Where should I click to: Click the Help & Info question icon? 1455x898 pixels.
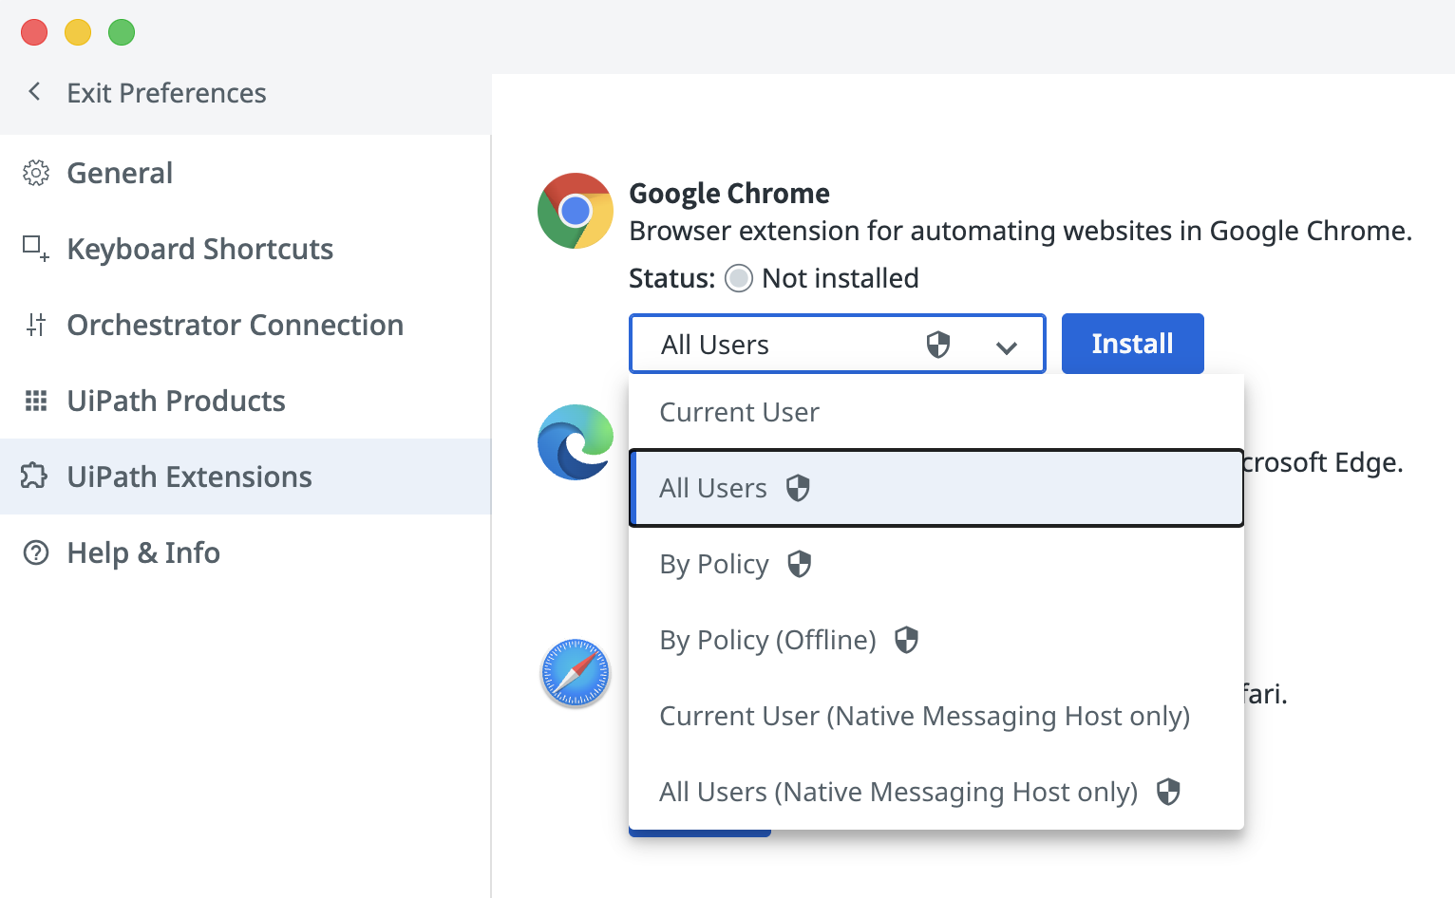pos(36,552)
